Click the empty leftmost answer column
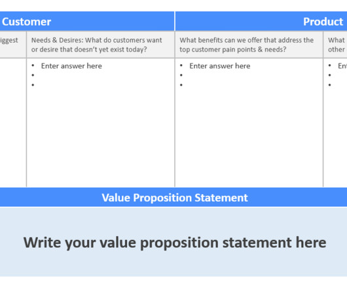 13,123
